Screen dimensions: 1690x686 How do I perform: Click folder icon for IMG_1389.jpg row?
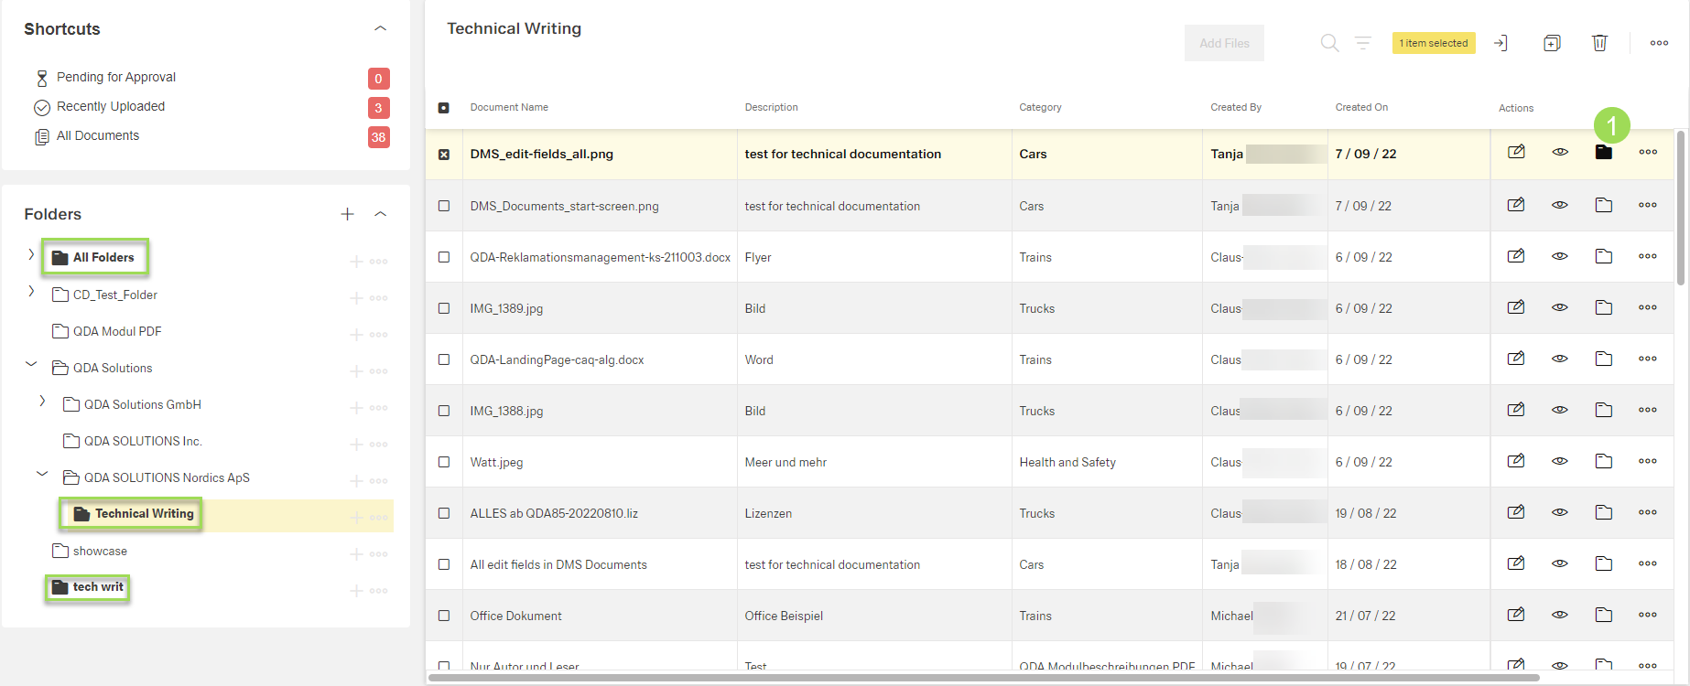click(1603, 307)
